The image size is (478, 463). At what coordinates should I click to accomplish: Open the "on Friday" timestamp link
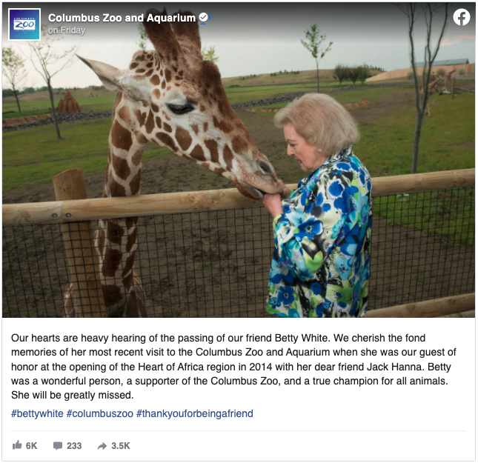coord(67,30)
